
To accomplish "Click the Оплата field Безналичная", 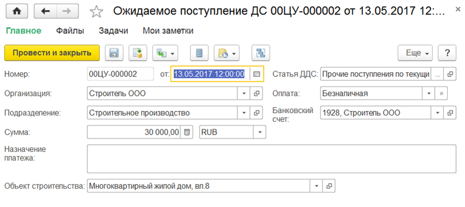I will [371, 94].
